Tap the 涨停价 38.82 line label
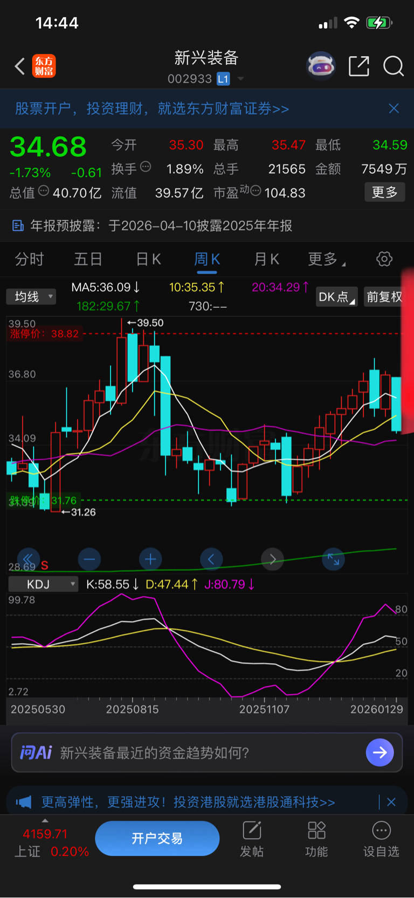This screenshot has height=898, width=414. point(45,334)
